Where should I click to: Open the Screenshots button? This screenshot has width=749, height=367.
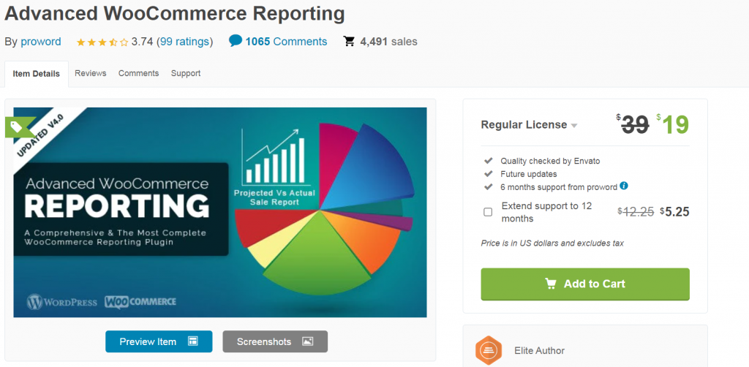[x=275, y=341]
